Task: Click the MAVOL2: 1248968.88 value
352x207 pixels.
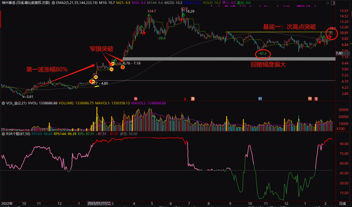Action: 148,103
